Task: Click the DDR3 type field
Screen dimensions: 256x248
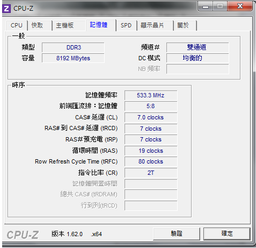Action: pos(73,47)
